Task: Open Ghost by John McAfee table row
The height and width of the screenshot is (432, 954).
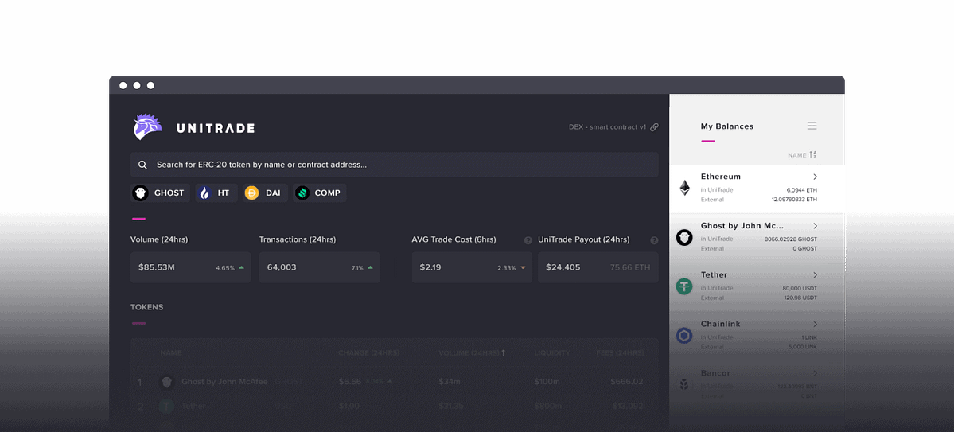Action: pyautogui.click(x=395, y=382)
